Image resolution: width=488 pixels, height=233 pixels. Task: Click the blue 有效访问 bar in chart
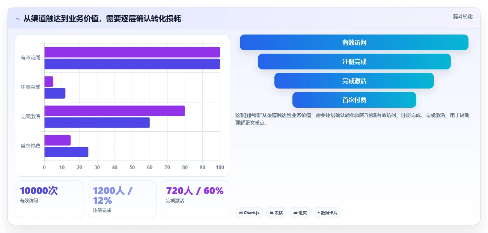point(132,64)
